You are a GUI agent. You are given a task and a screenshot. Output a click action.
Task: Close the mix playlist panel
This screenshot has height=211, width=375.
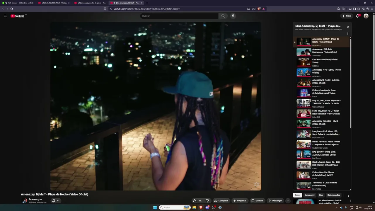coord(348,27)
